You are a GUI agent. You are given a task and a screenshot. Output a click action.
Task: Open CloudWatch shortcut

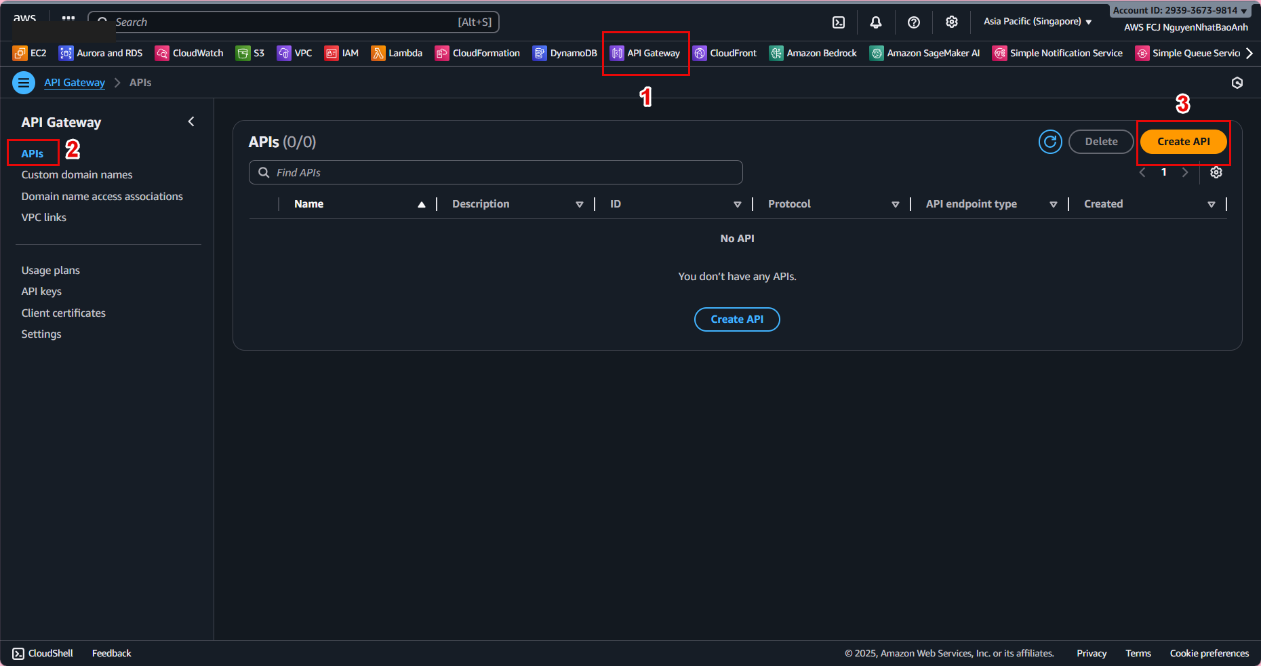tap(189, 53)
